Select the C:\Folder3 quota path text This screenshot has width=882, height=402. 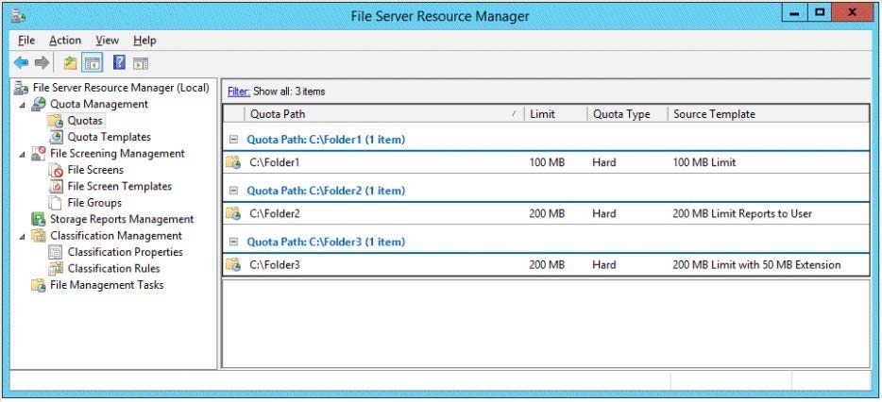coord(275,264)
